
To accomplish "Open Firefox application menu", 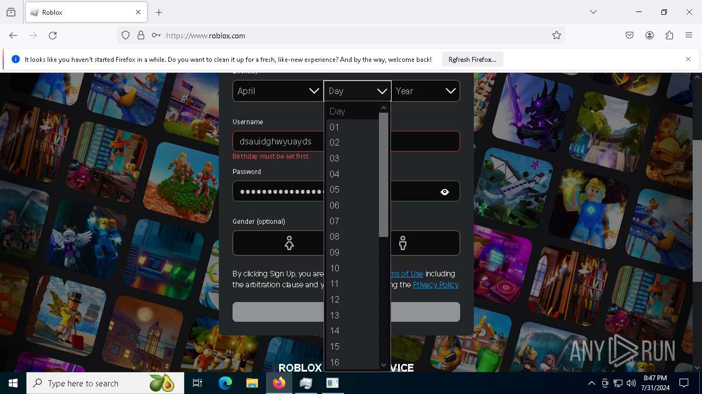I will (689, 36).
